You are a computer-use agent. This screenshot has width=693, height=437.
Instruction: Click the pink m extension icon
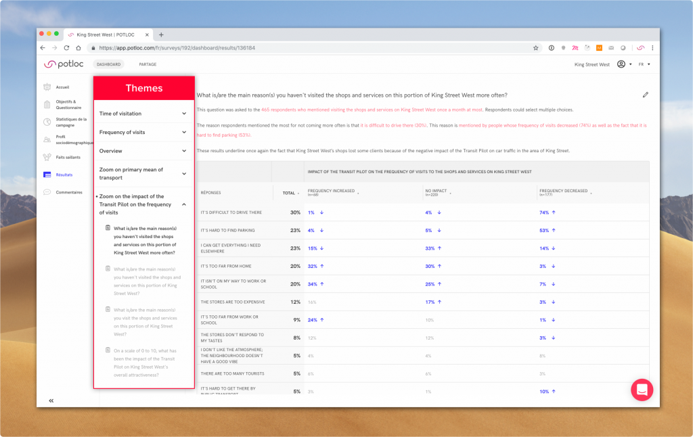(575, 48)
